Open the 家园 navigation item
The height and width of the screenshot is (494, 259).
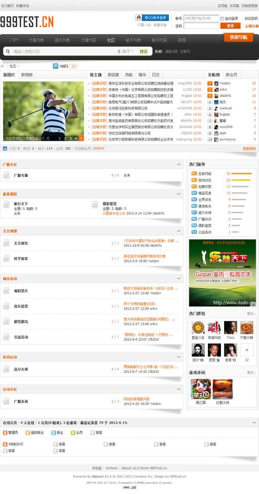[182, 40]
